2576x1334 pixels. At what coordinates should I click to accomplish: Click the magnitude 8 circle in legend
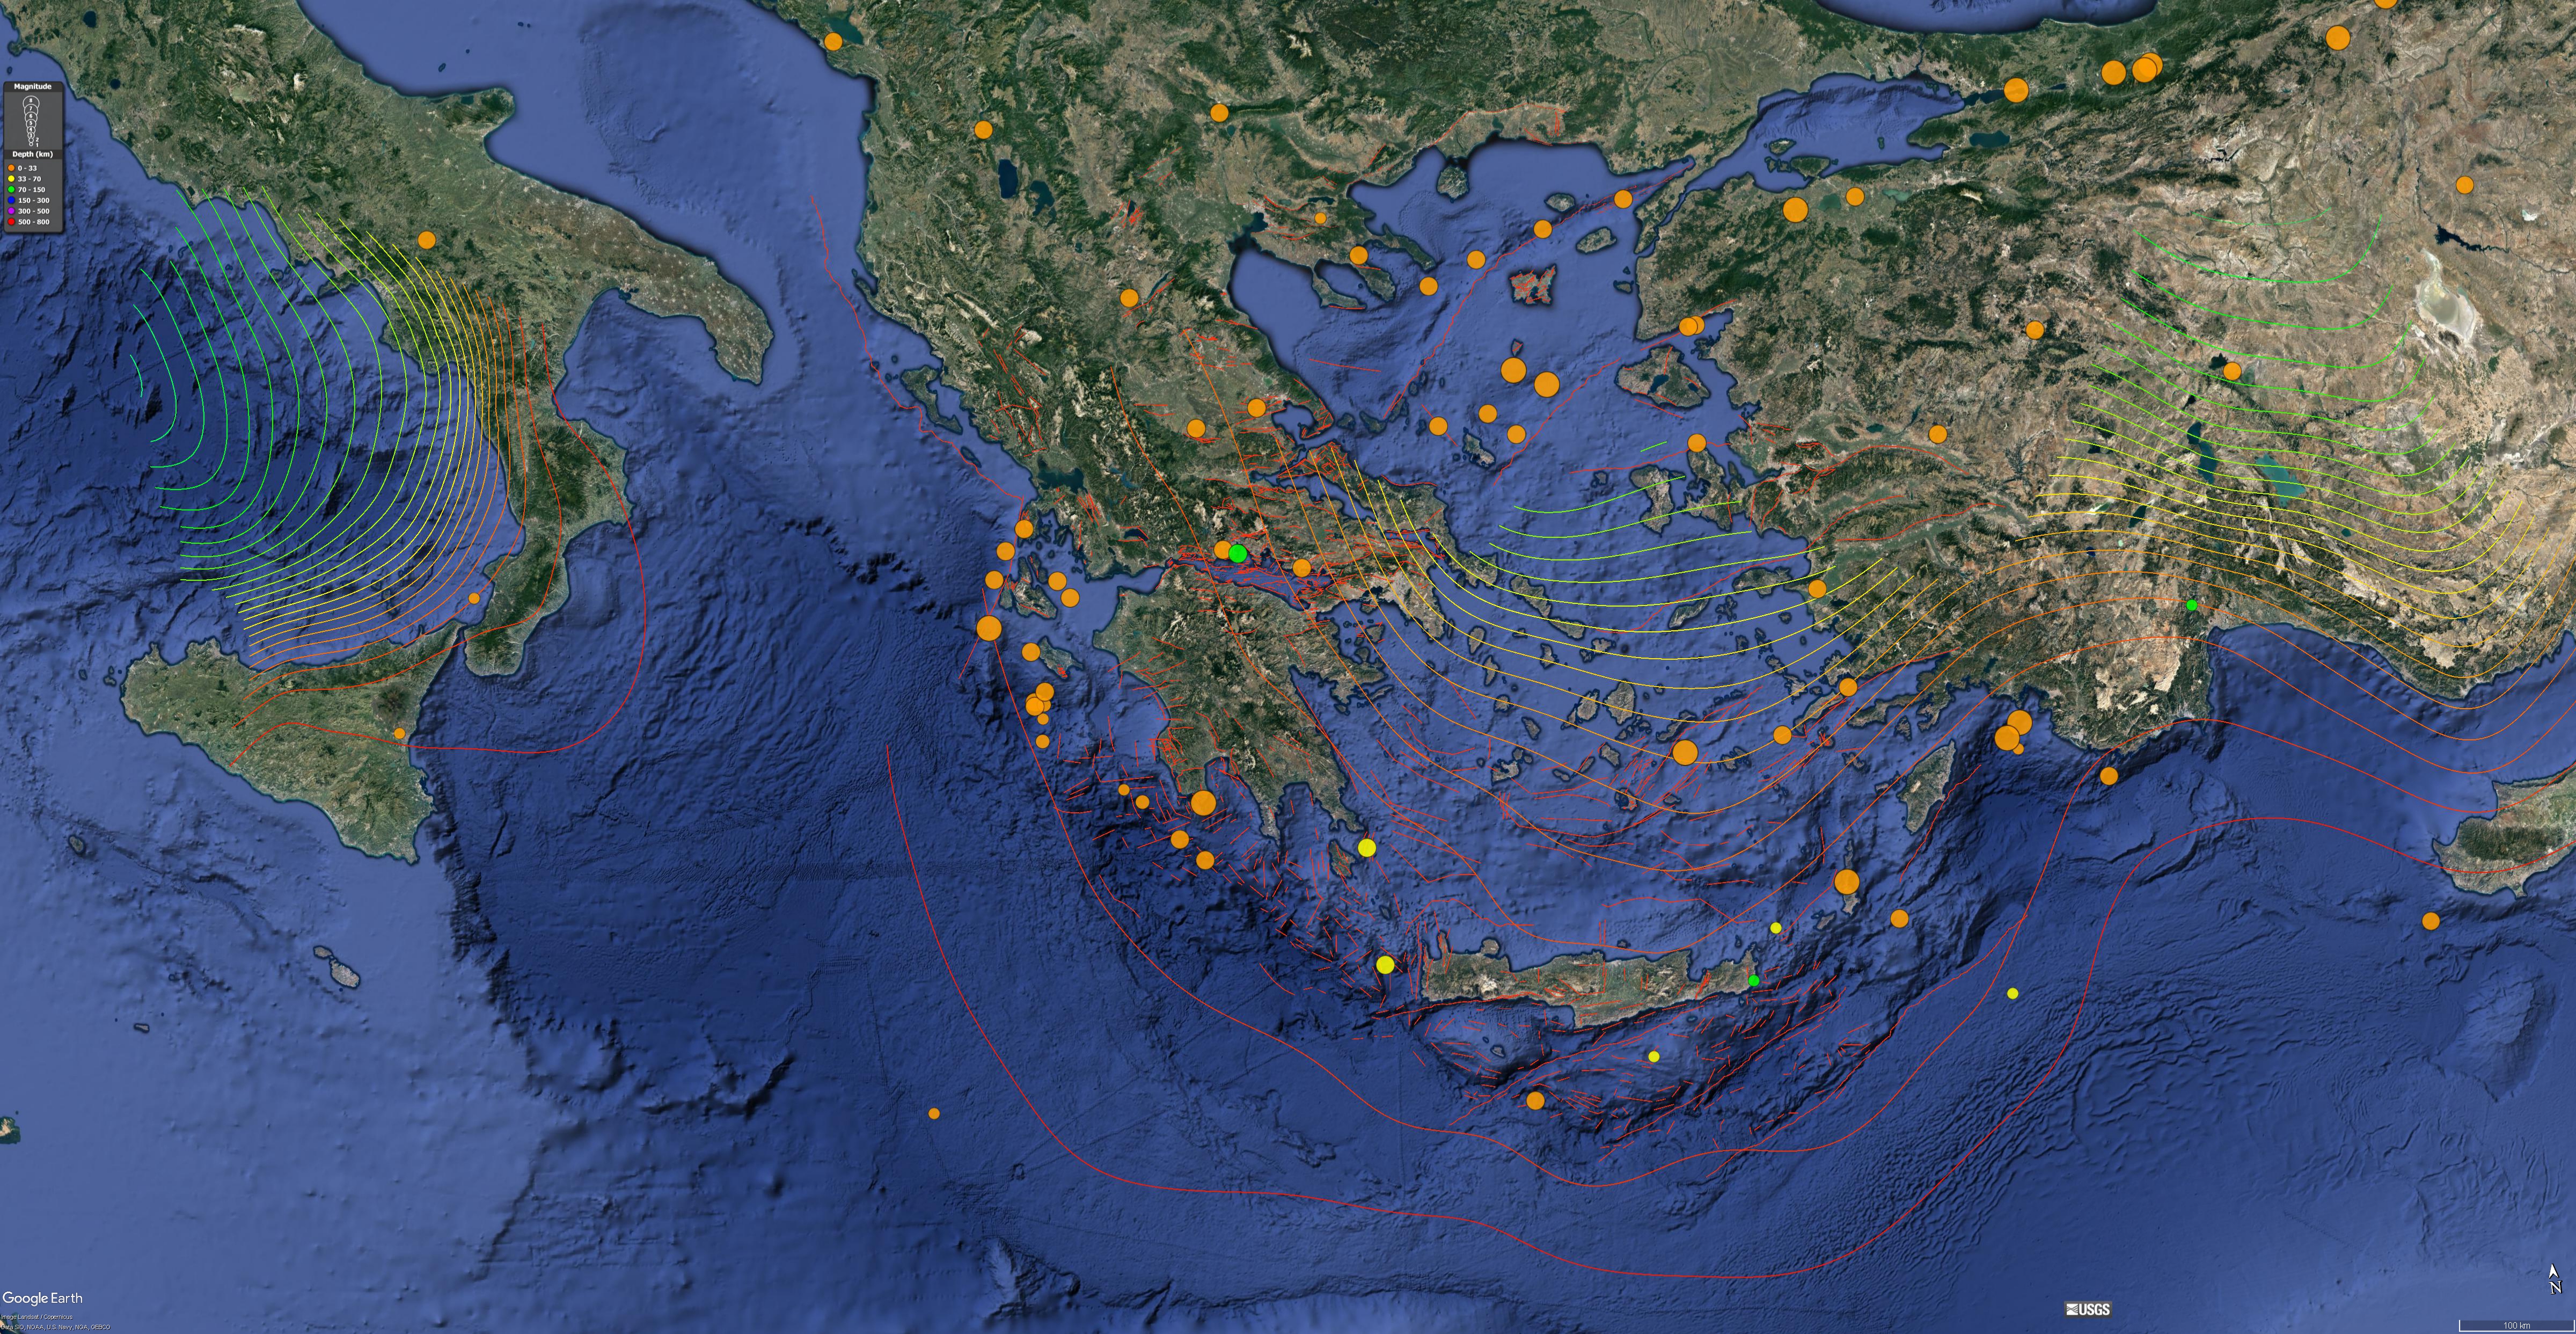31,101
